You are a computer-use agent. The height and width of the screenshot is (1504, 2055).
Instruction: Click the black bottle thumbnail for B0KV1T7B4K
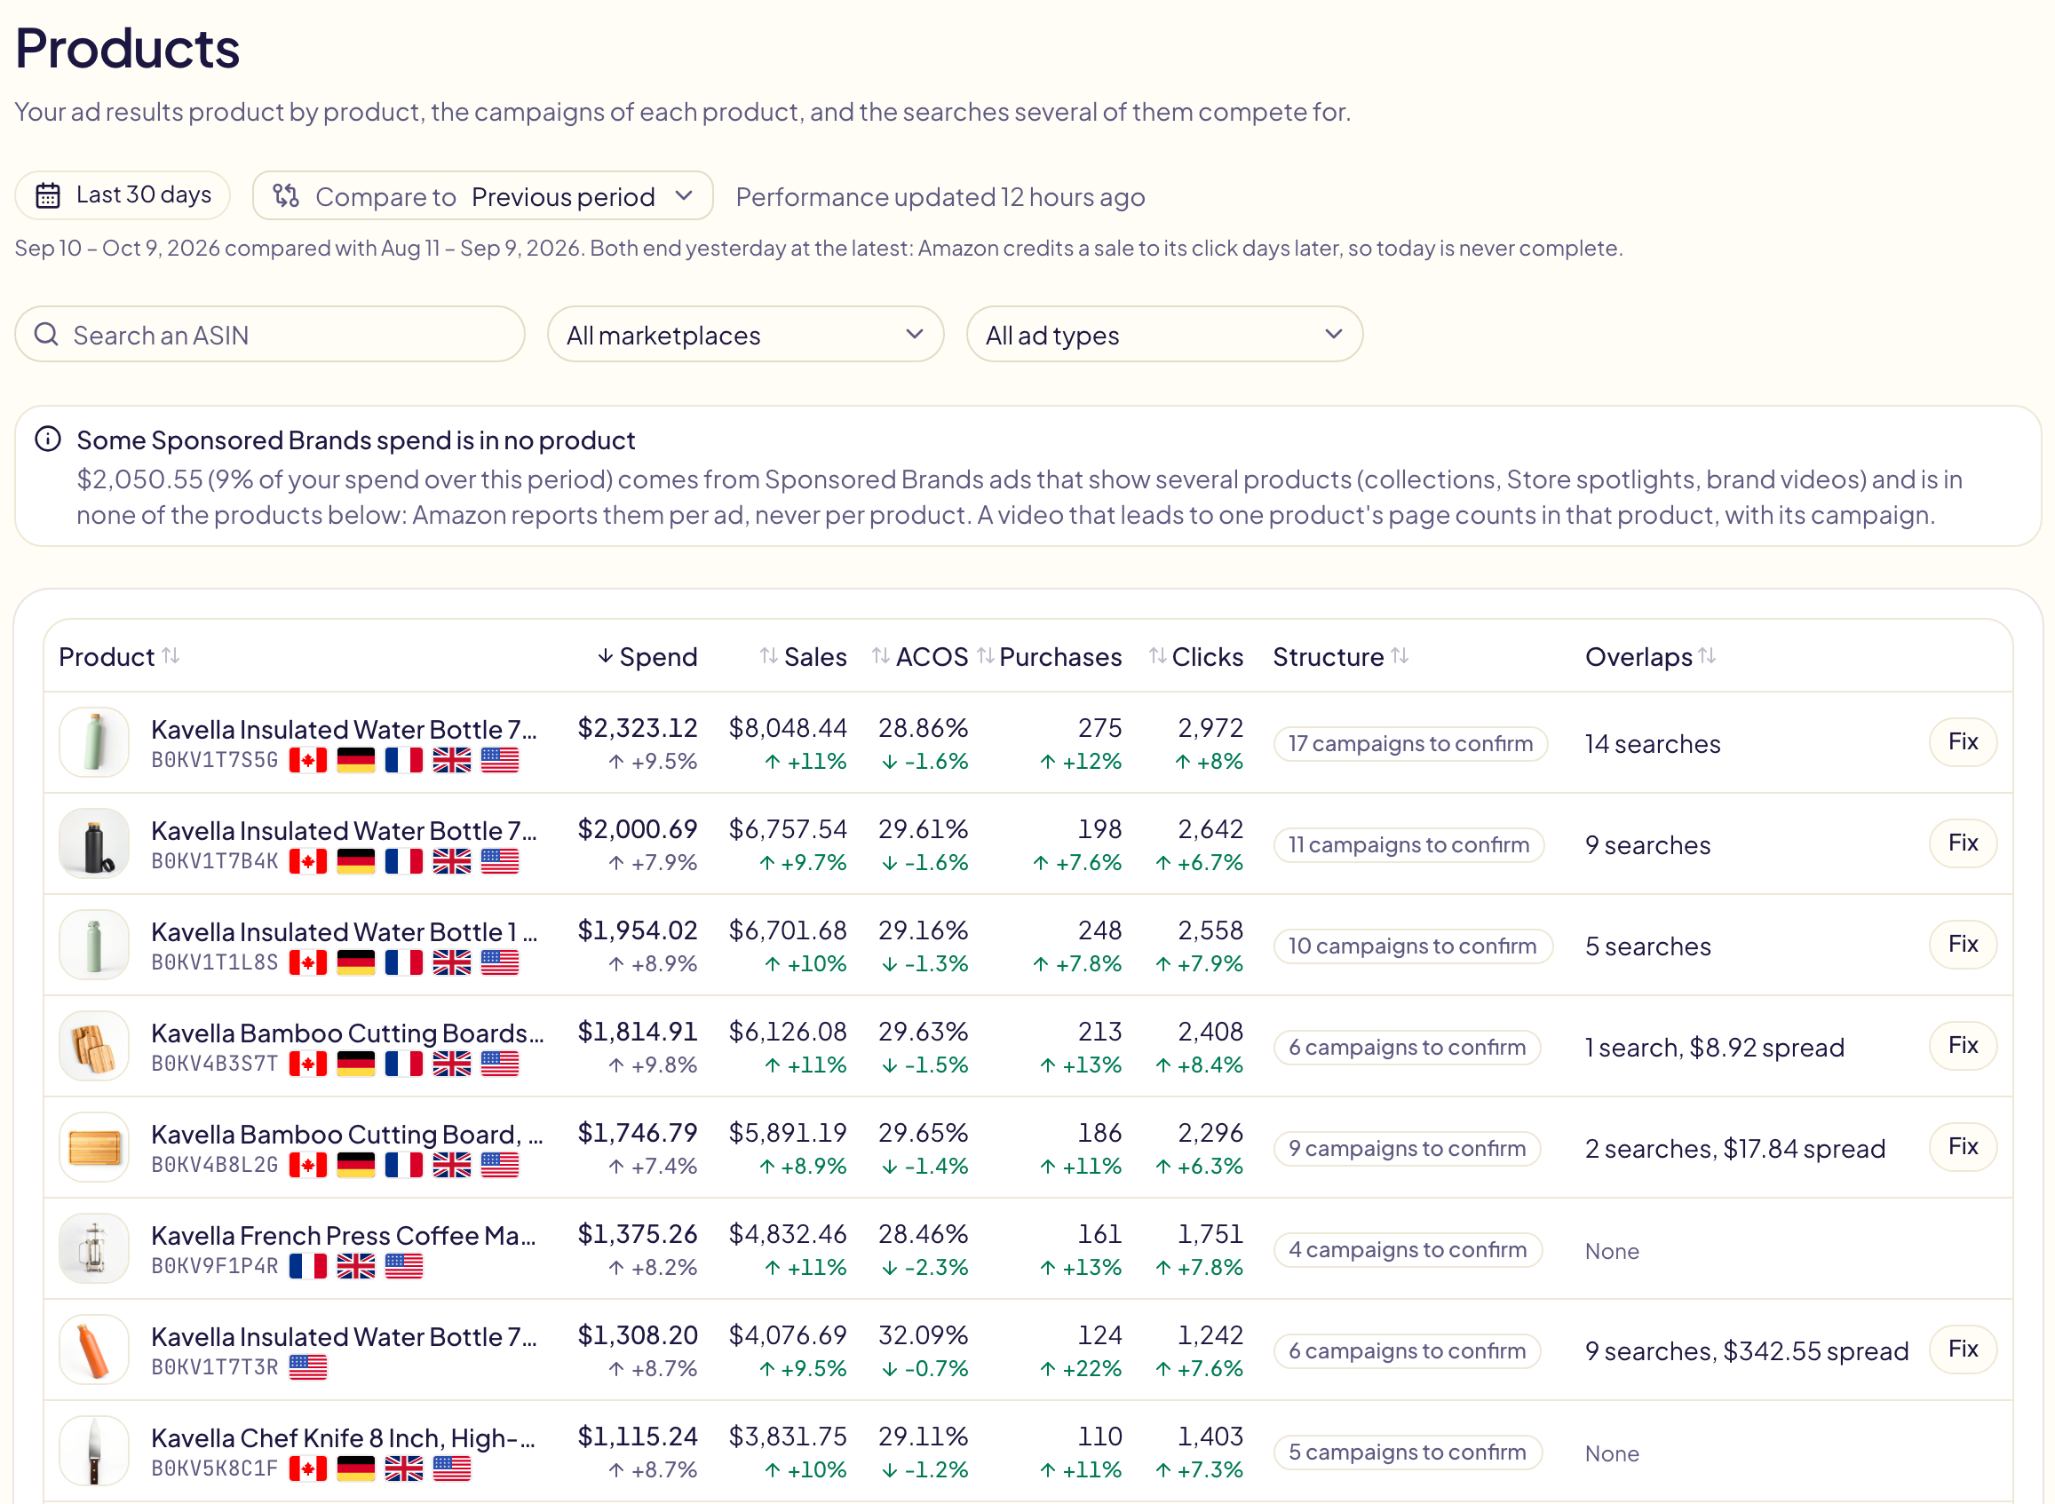pos(94,843)
